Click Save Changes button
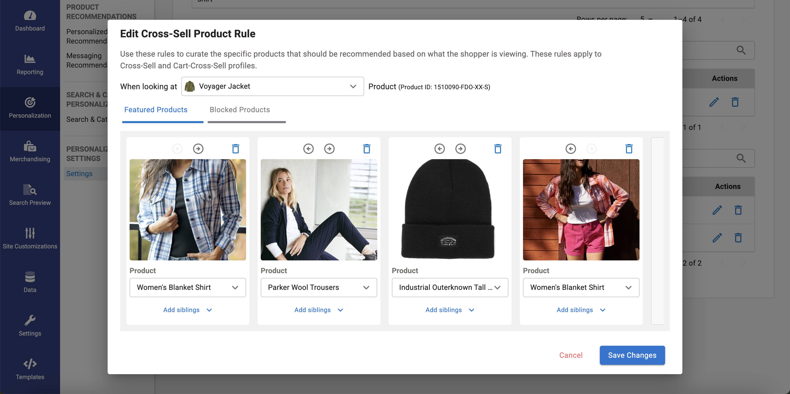790x394 pixels. [632, 355]
